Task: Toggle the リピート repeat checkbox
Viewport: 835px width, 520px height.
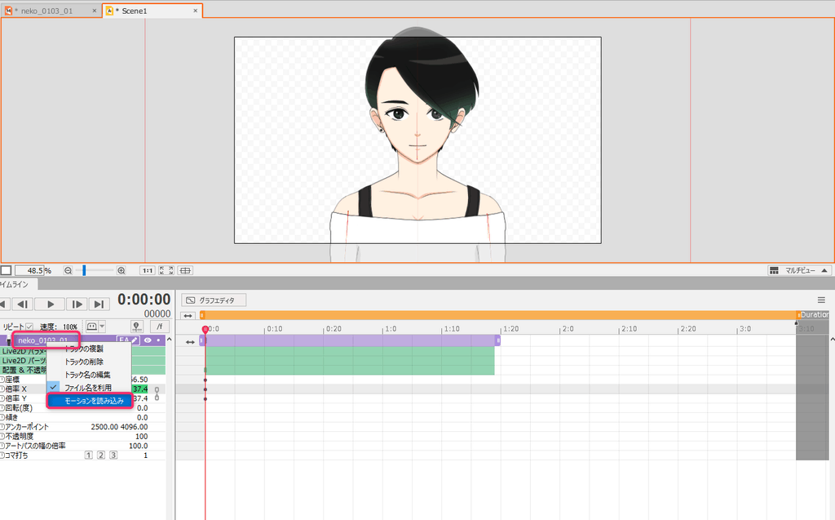Action: click(29, 327)
